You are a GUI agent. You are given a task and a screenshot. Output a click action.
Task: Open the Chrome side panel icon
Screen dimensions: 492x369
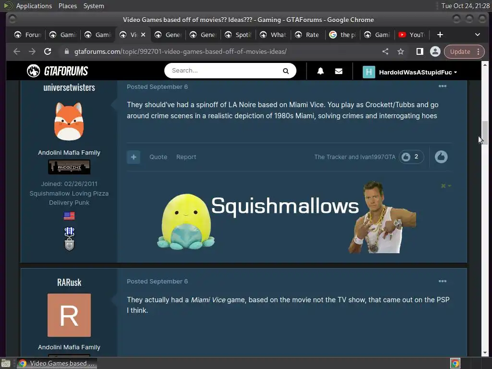pos(419,51)
